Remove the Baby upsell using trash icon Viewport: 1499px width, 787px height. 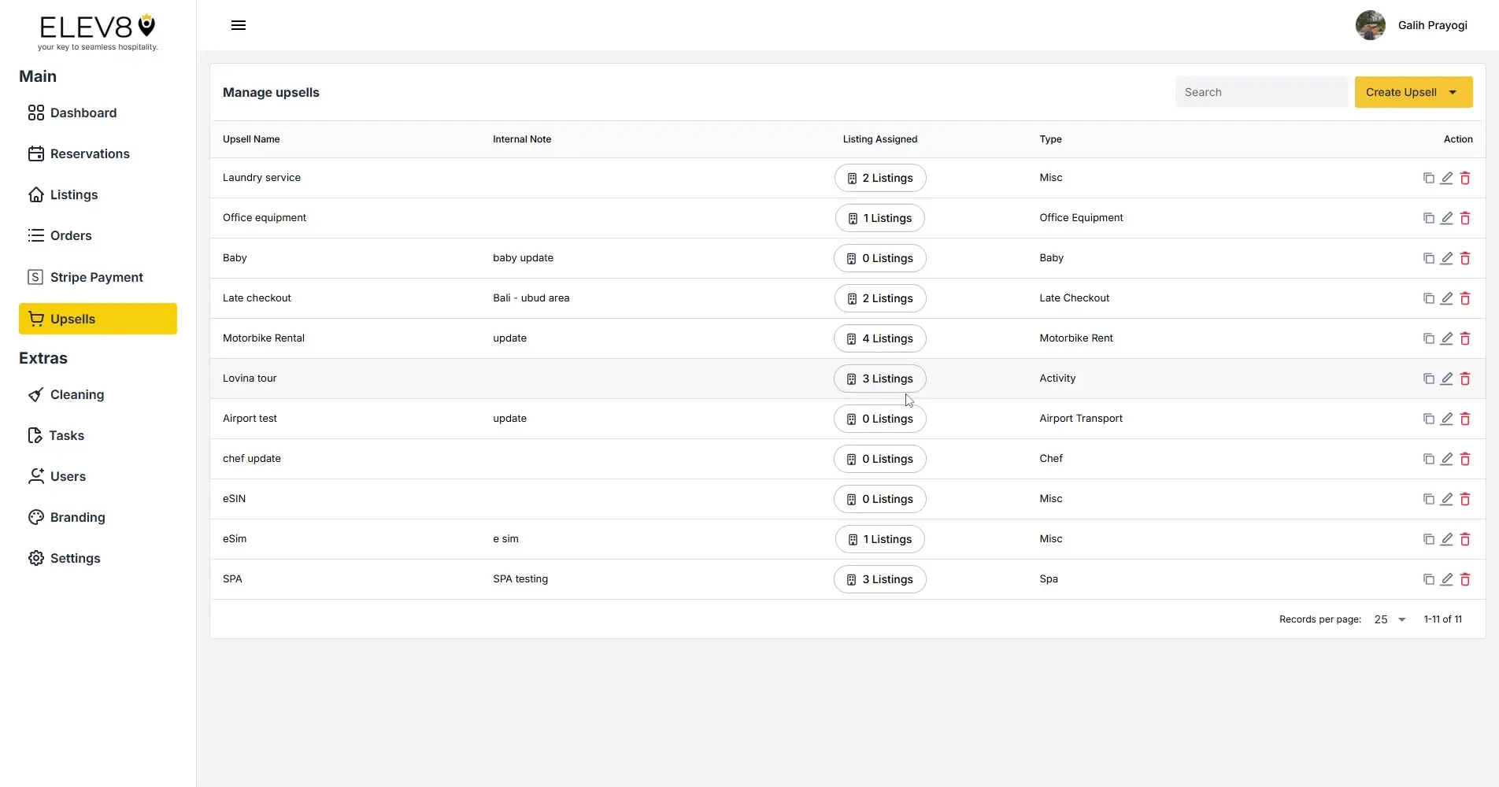(1465, 258)
